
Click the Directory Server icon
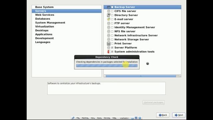[108, 15]
